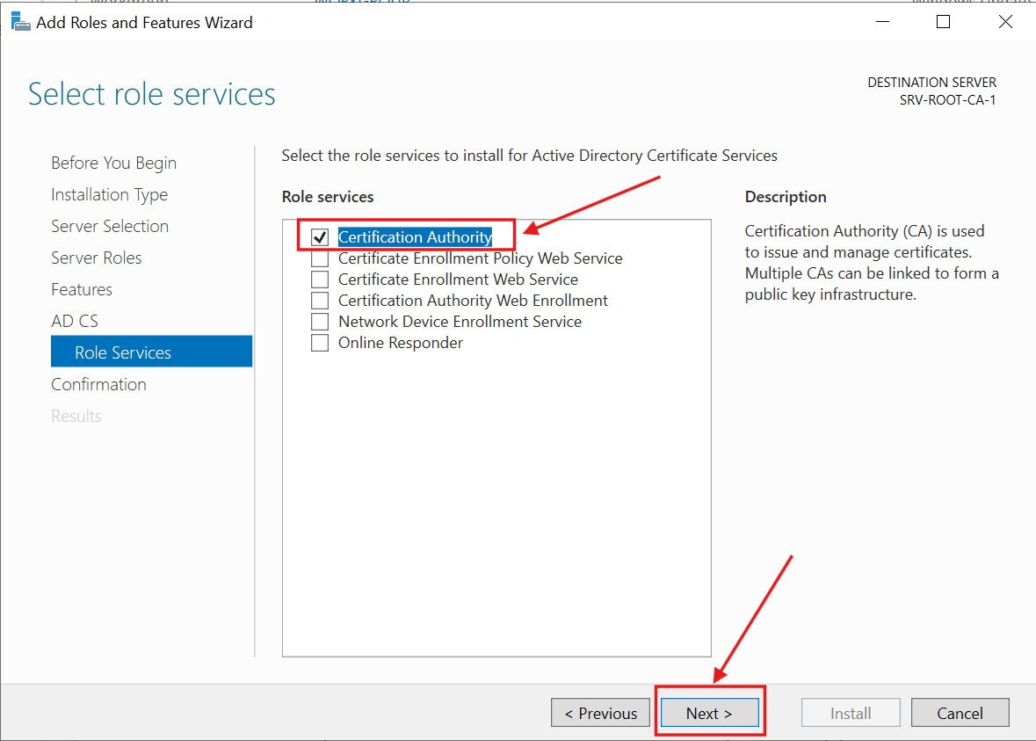Select the Installation Type step
1036x741 pixels.
109,194
